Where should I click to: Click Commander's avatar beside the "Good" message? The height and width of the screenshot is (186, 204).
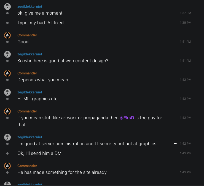point(7,35)
